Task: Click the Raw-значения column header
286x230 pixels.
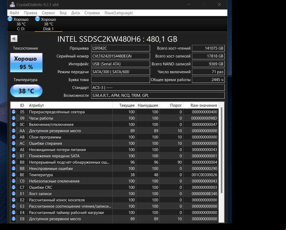Action: (x=201, y=105)
